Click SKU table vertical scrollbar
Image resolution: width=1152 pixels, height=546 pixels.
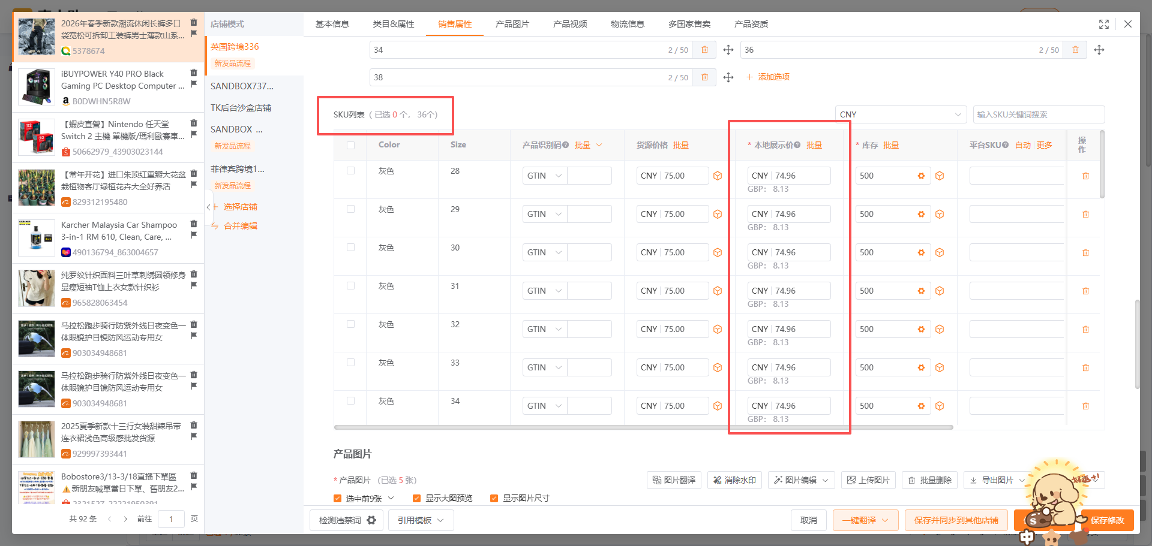click(x=1102, y=165)
